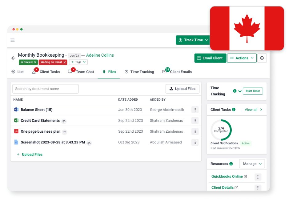Click the Search by document name field
297x205 pixels.
46,89
